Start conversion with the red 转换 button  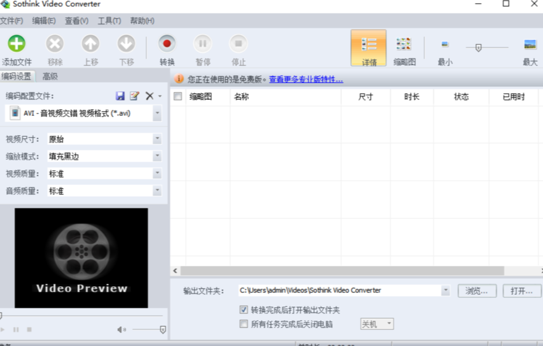[167, 44]
